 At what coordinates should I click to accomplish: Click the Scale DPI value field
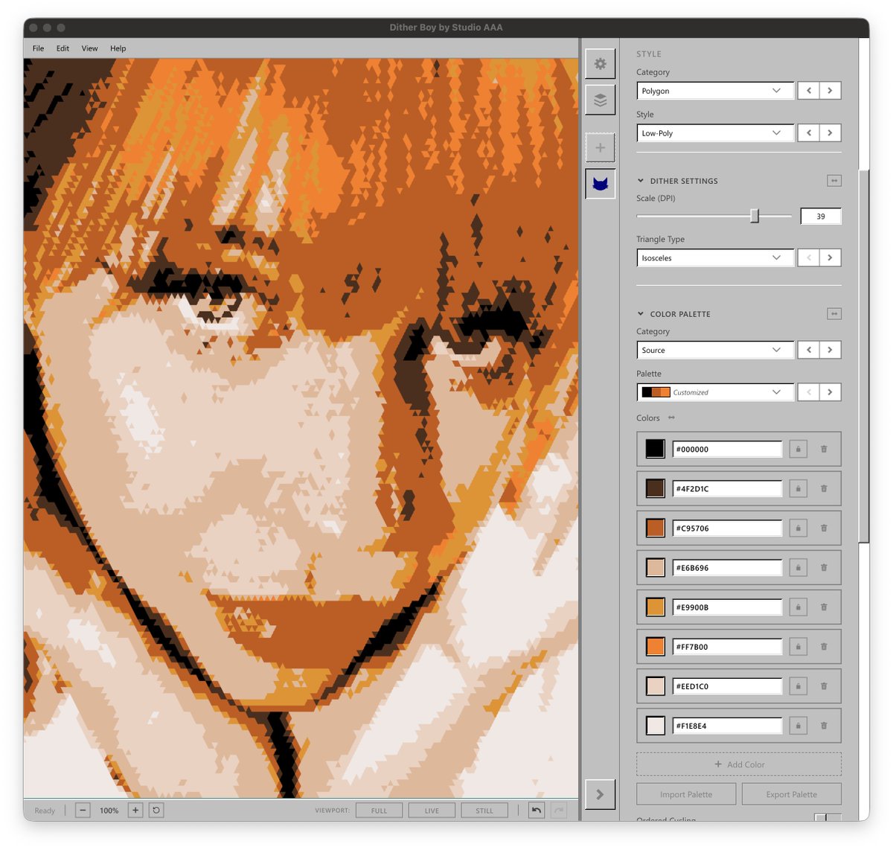[821, 217]
